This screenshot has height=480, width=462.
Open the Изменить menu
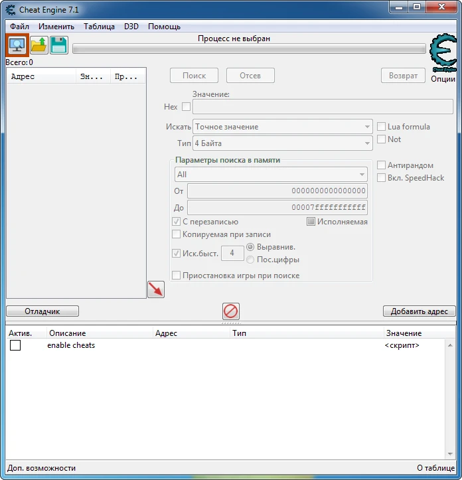(x=56, y=27)
